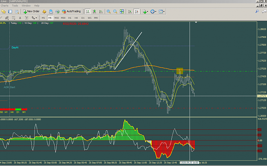267x166 pixels.
Task: Click the green signal globe icon
Action: coord(57,11)
